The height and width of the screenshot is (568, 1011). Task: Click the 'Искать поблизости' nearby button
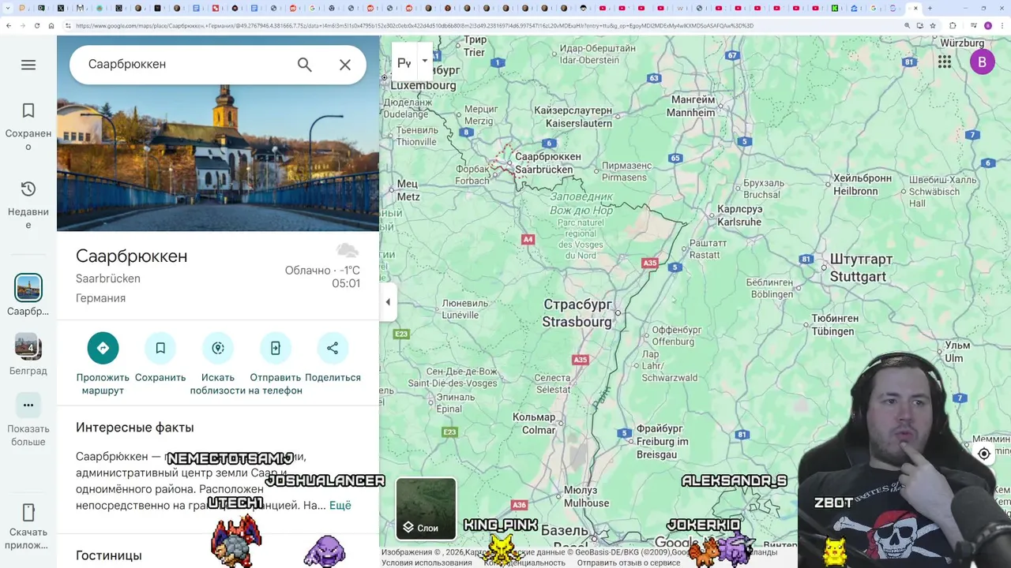click(x=218, y=348)
